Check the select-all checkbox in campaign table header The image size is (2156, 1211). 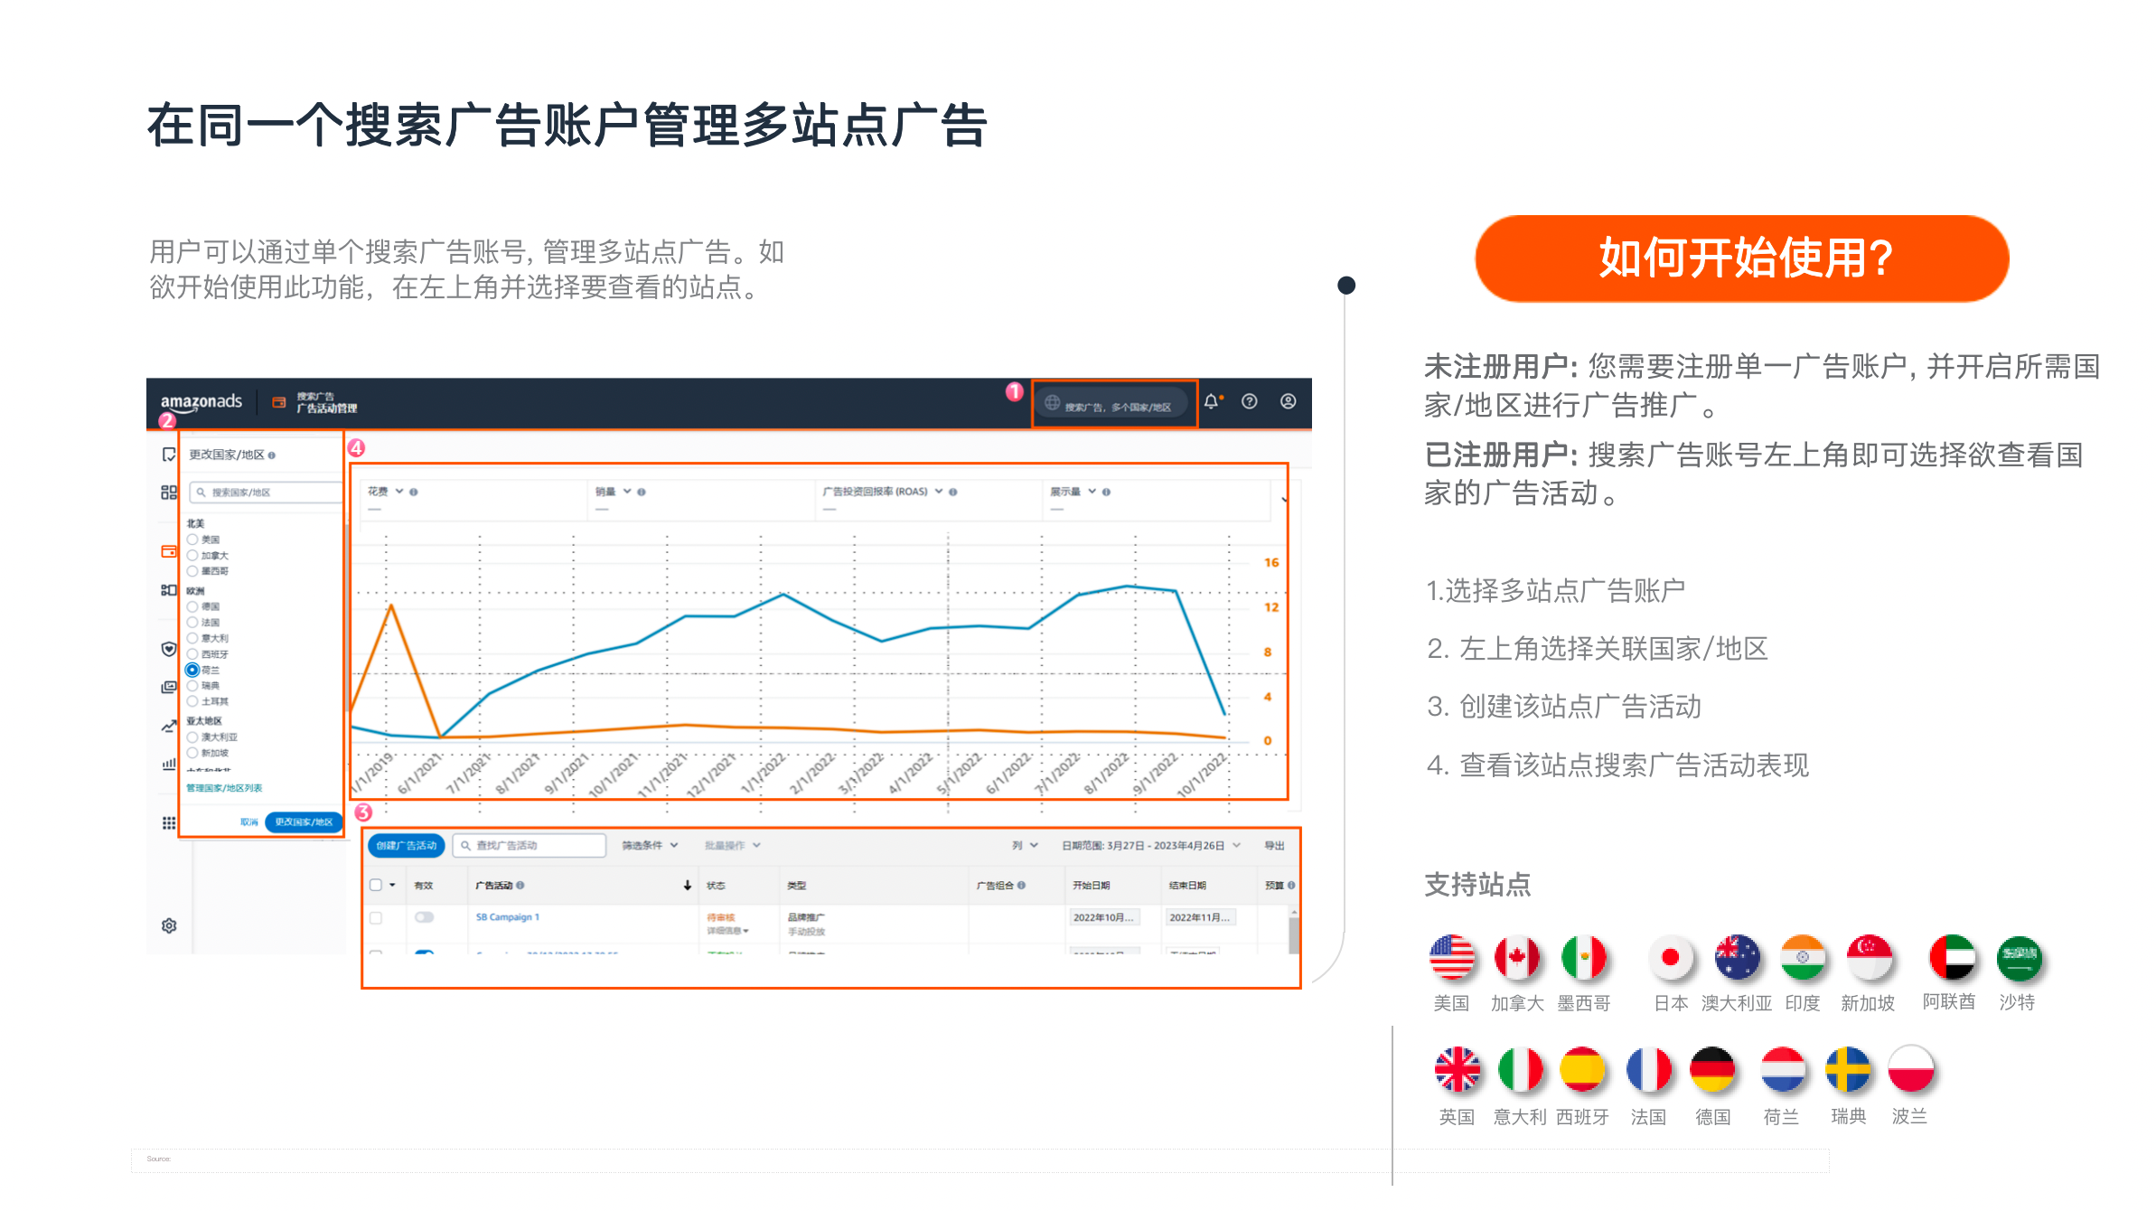[376, 883]
